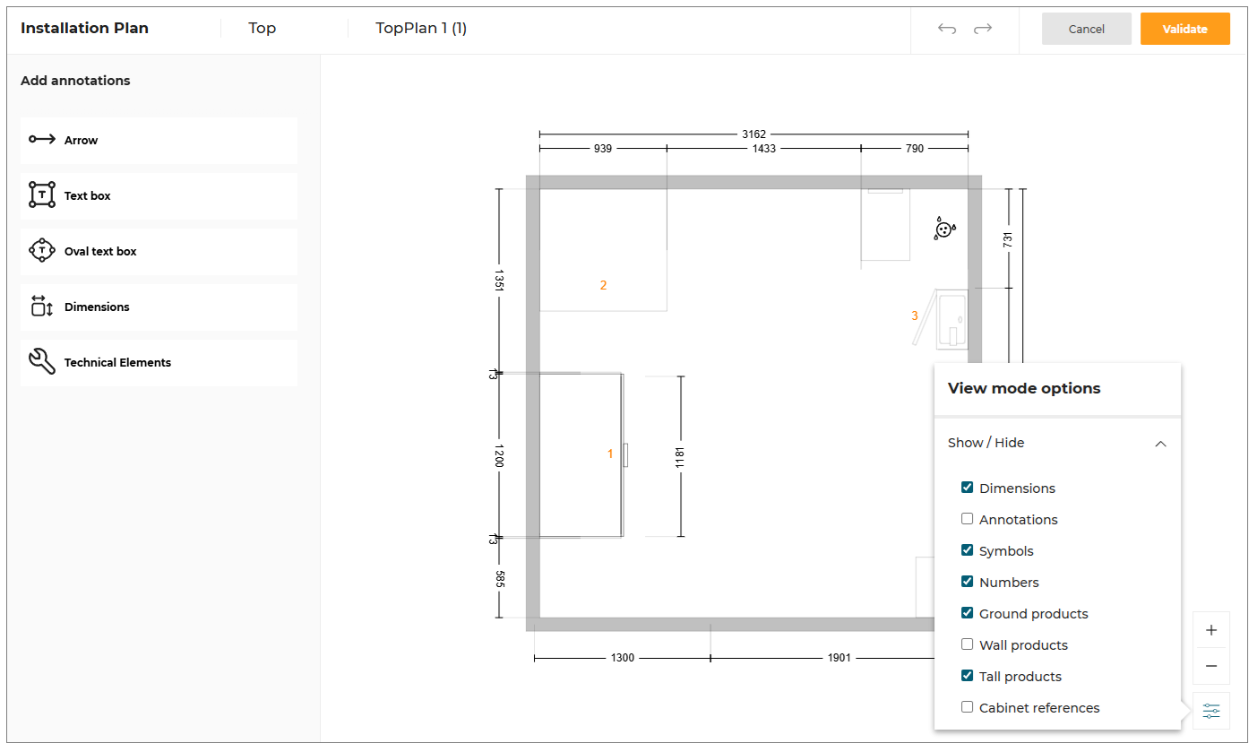
Task: Enable the Annotations checkbox
Action: point(967,519)
